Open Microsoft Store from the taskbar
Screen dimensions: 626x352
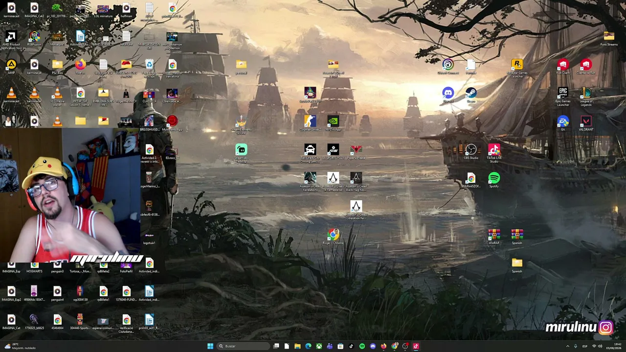340,346
